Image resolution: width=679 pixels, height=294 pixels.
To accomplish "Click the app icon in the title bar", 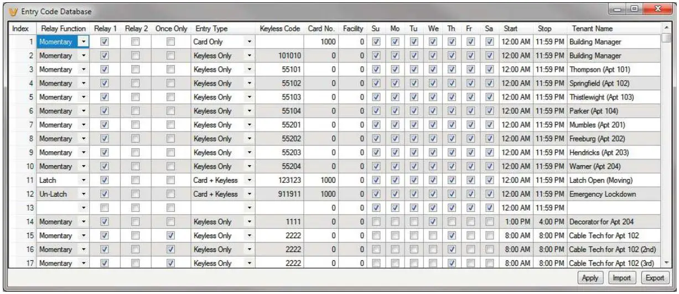I will click(13, 11).
